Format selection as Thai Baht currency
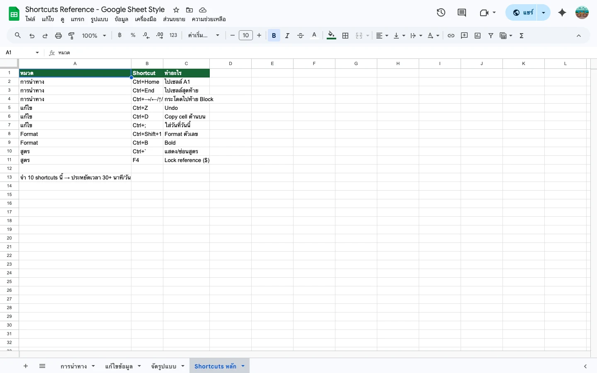597x373 pixels. [x=120, y=36]
